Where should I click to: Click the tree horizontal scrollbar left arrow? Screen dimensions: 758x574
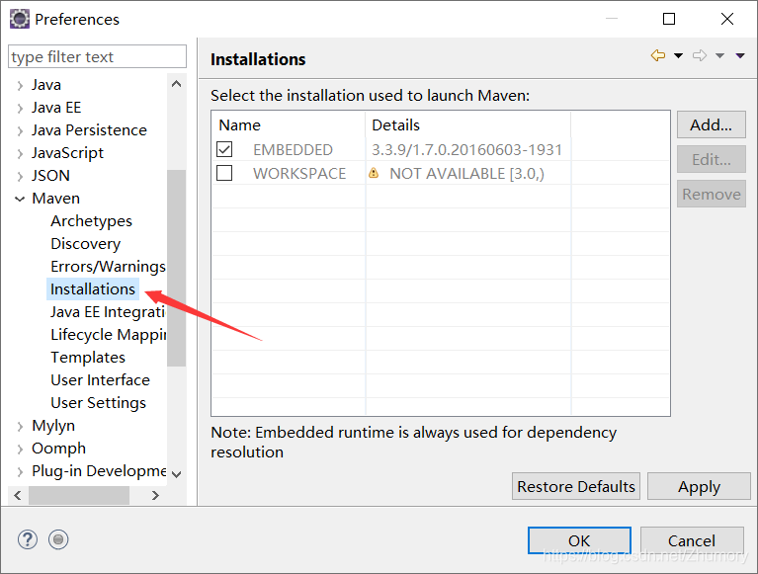18,495
